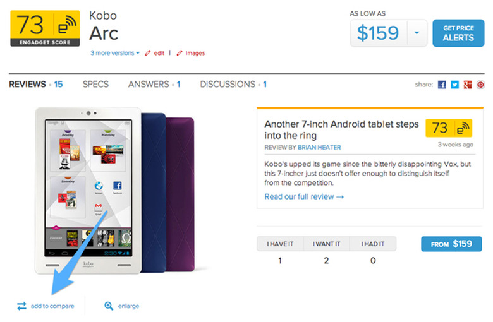Share via the Google Plus icon
The image size is (493, 322).
tap(468, 85)
